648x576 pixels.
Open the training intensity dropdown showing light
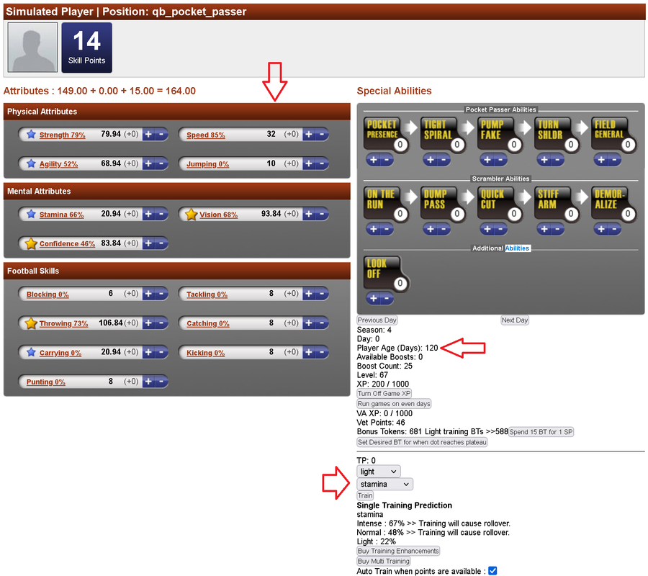coord(379,472)
